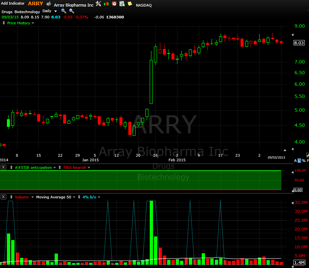Screen dimensions: 309x268
Task: Click the cyan 8.03 last price value
Action: [x=56, y=17]
